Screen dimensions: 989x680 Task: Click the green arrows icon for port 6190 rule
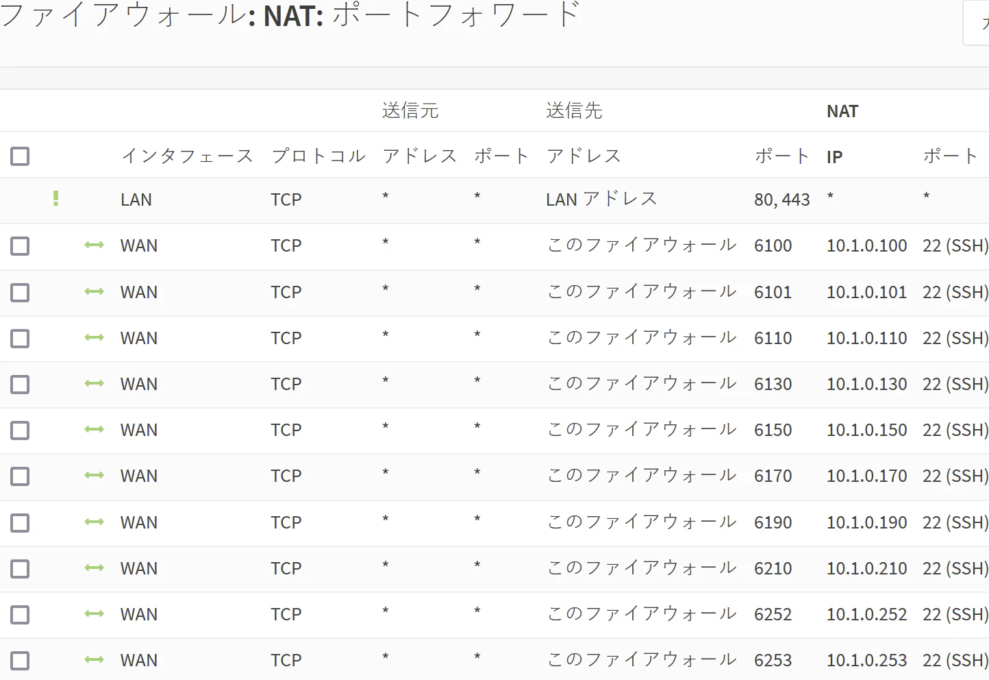click(x=94, y=522)
